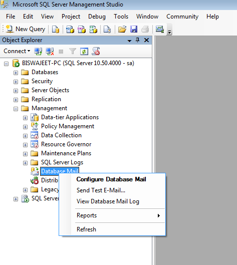Select the Policy Management tree item
The width and height of the screenshot is (237, 265).
point(68,126)
